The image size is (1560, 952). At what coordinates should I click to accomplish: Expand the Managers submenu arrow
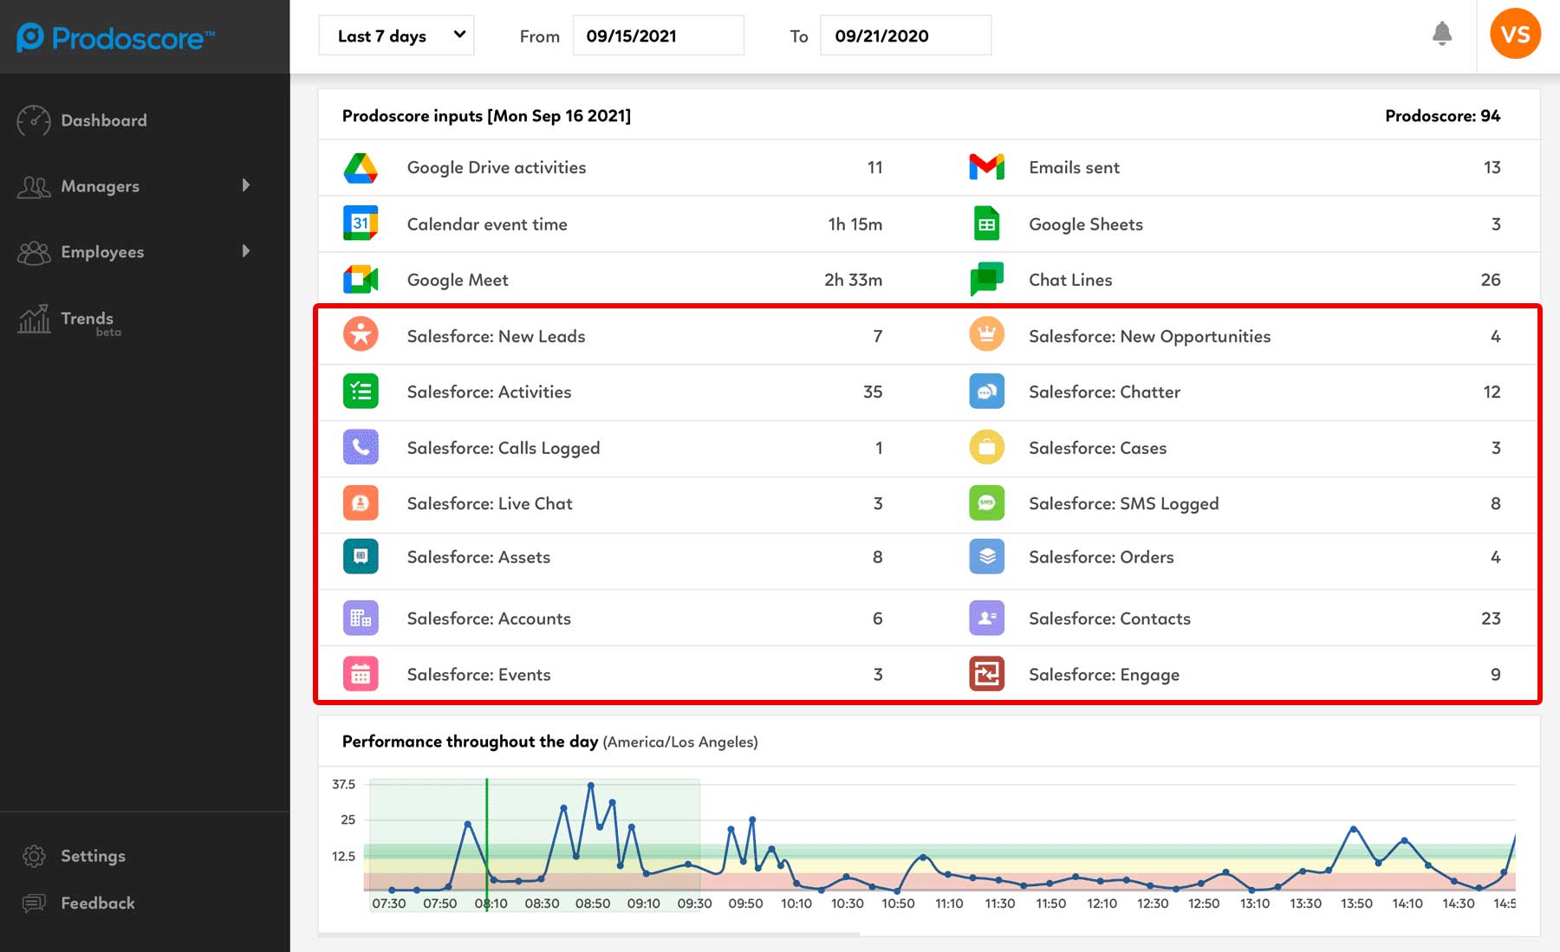[246, 185]
